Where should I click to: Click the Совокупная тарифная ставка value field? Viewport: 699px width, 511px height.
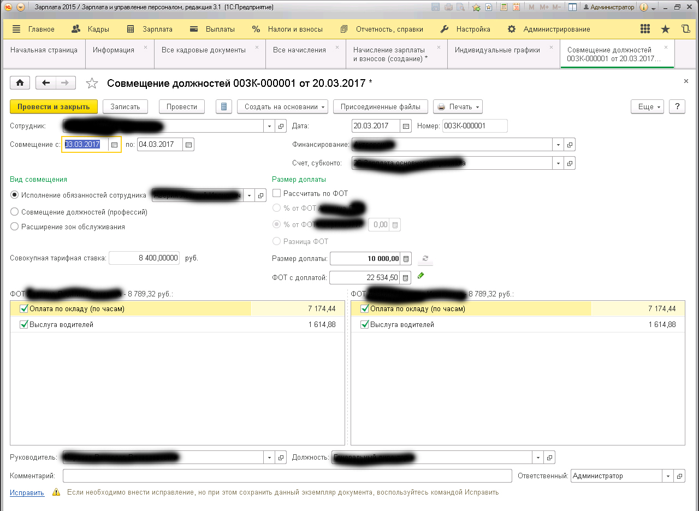coord(144,258)
